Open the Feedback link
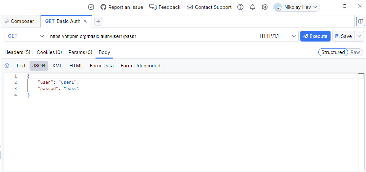The height and width of the screenshot is (172, 366). point(165,7)
